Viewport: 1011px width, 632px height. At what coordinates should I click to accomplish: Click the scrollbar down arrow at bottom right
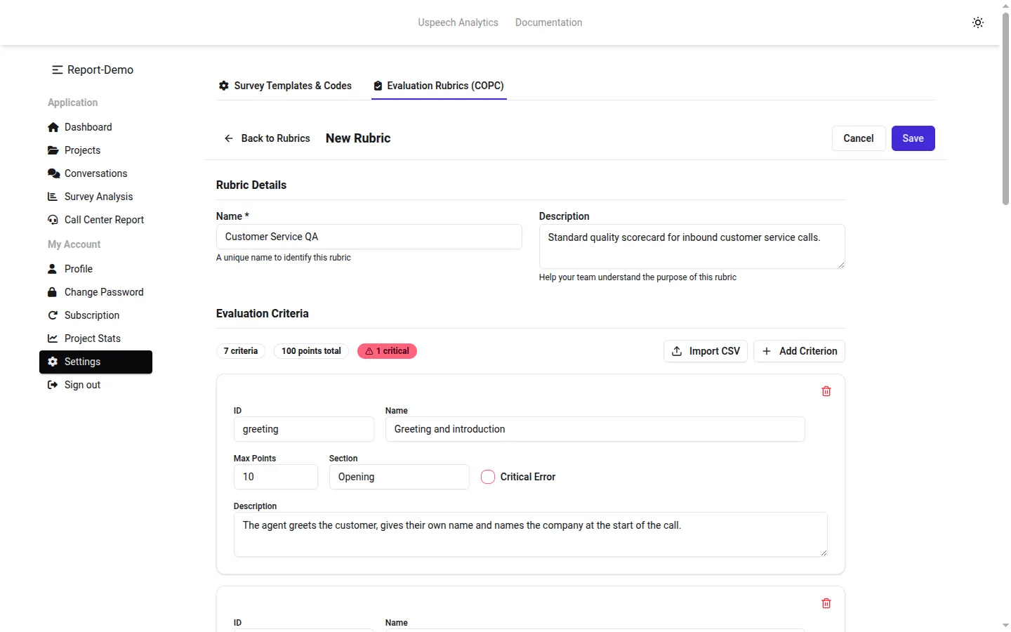[1005, 625]
